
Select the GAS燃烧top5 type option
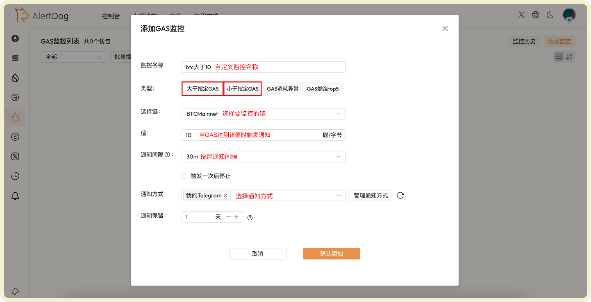(323, 88)
